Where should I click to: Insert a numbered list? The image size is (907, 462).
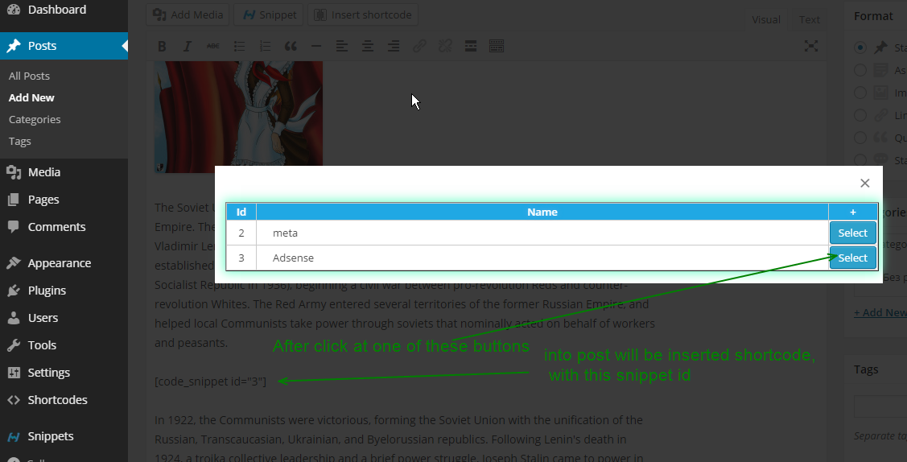click(265, 46)
